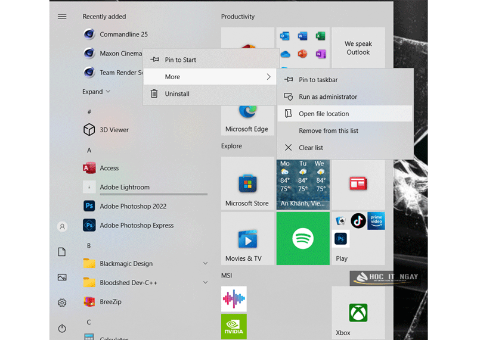The image size is (477, 340).
Task: Open Team Render Server entry
Action: 113,73
